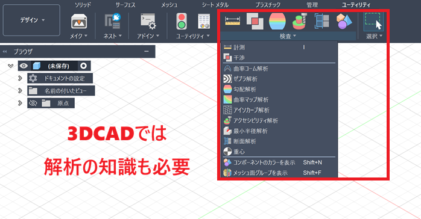Screen dimensions: 421x219
Task: Select 名前の付いたビュー folder item
Action: (61, 90)
